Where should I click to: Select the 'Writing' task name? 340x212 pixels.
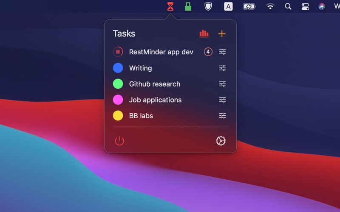coord(141,68)
